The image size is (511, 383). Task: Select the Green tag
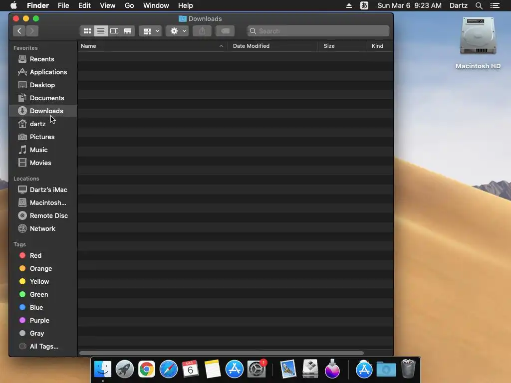tap(43, 294)
